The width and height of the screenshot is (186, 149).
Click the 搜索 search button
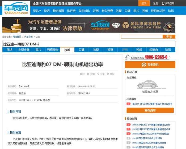(x=169, y=37)
